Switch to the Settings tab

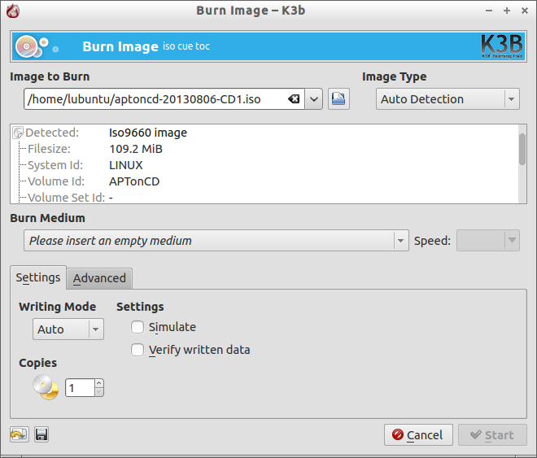[38, 277]
